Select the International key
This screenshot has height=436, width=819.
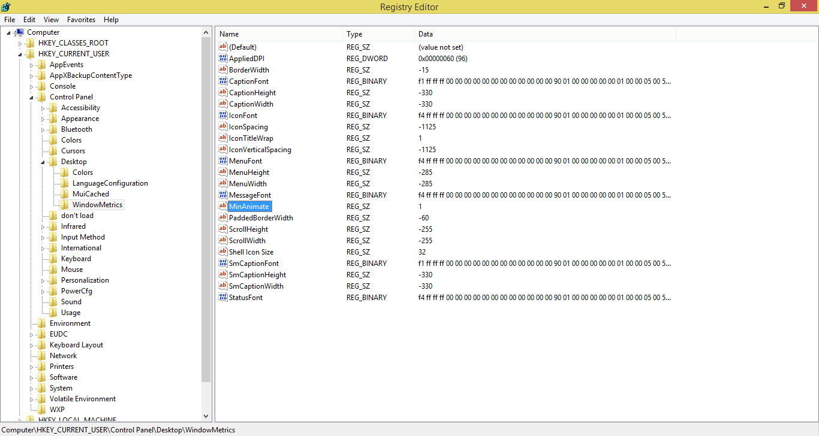pyautogui.click(x=81, y=248)
